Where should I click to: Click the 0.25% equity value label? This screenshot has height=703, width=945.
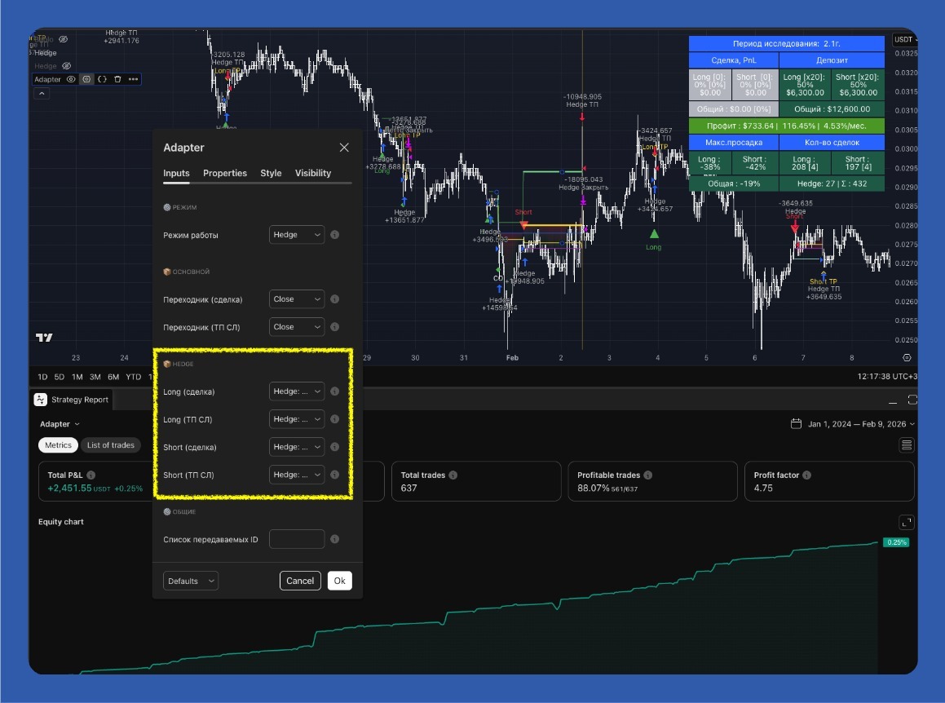[x=896, y=542]
